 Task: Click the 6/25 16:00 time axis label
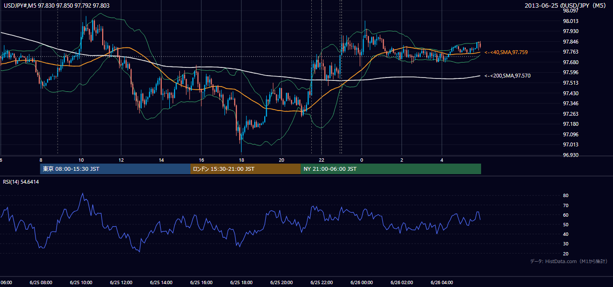(201, 283)
